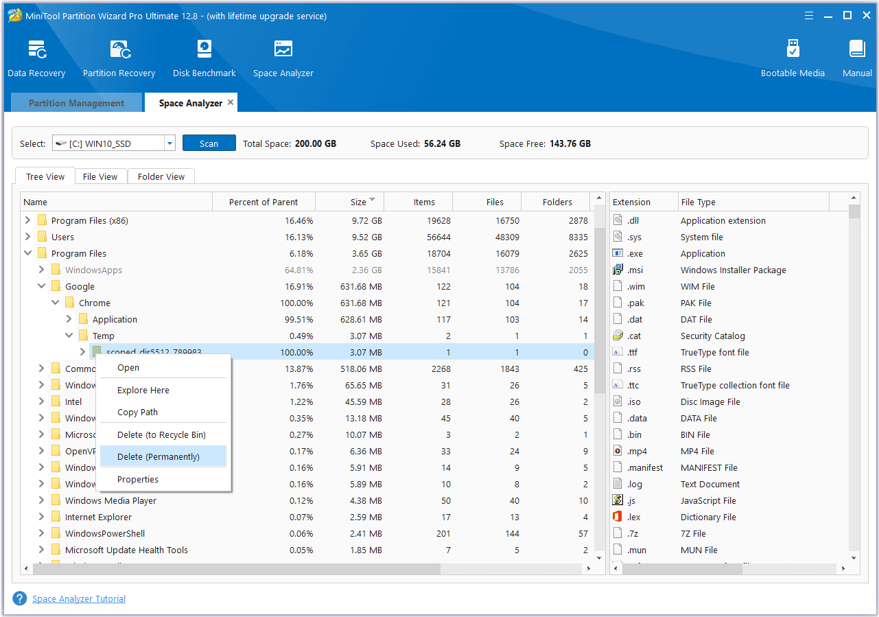The width and height of the screenshot is (879, 617).
Task: Sort by the Percent of Parent column
Action: (263, 202)
